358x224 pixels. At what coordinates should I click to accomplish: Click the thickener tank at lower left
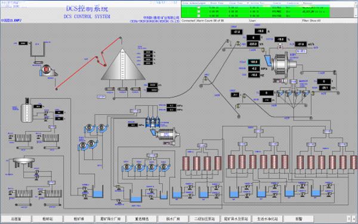coord(23,162)
